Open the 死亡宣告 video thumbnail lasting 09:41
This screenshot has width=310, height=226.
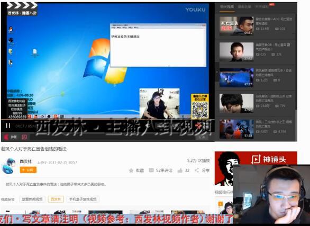click(236, 26)
